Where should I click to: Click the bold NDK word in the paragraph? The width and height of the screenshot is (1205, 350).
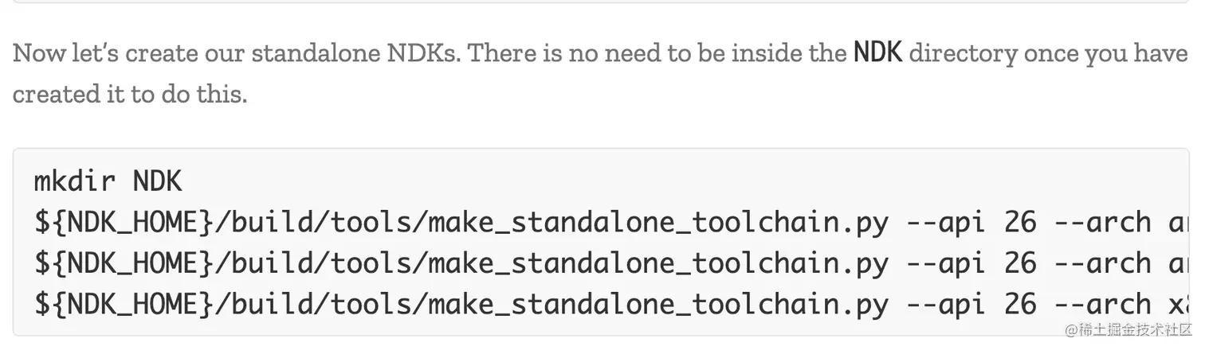877,53
